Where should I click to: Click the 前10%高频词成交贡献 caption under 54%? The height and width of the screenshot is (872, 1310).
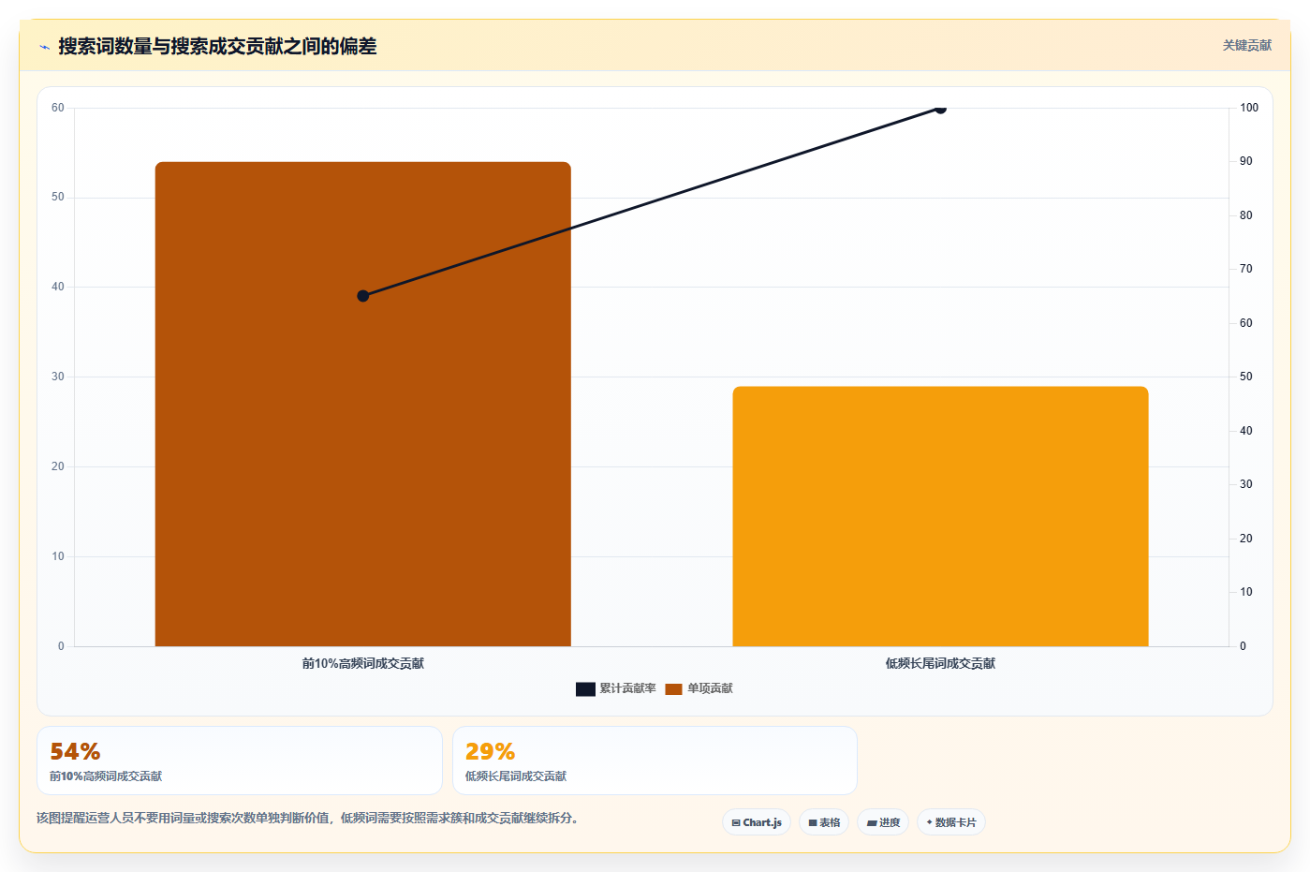coord(106,776)
